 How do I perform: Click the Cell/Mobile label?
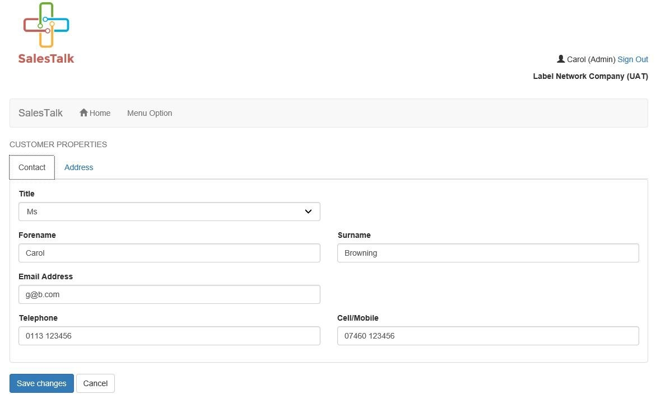[x=358, y=317]
